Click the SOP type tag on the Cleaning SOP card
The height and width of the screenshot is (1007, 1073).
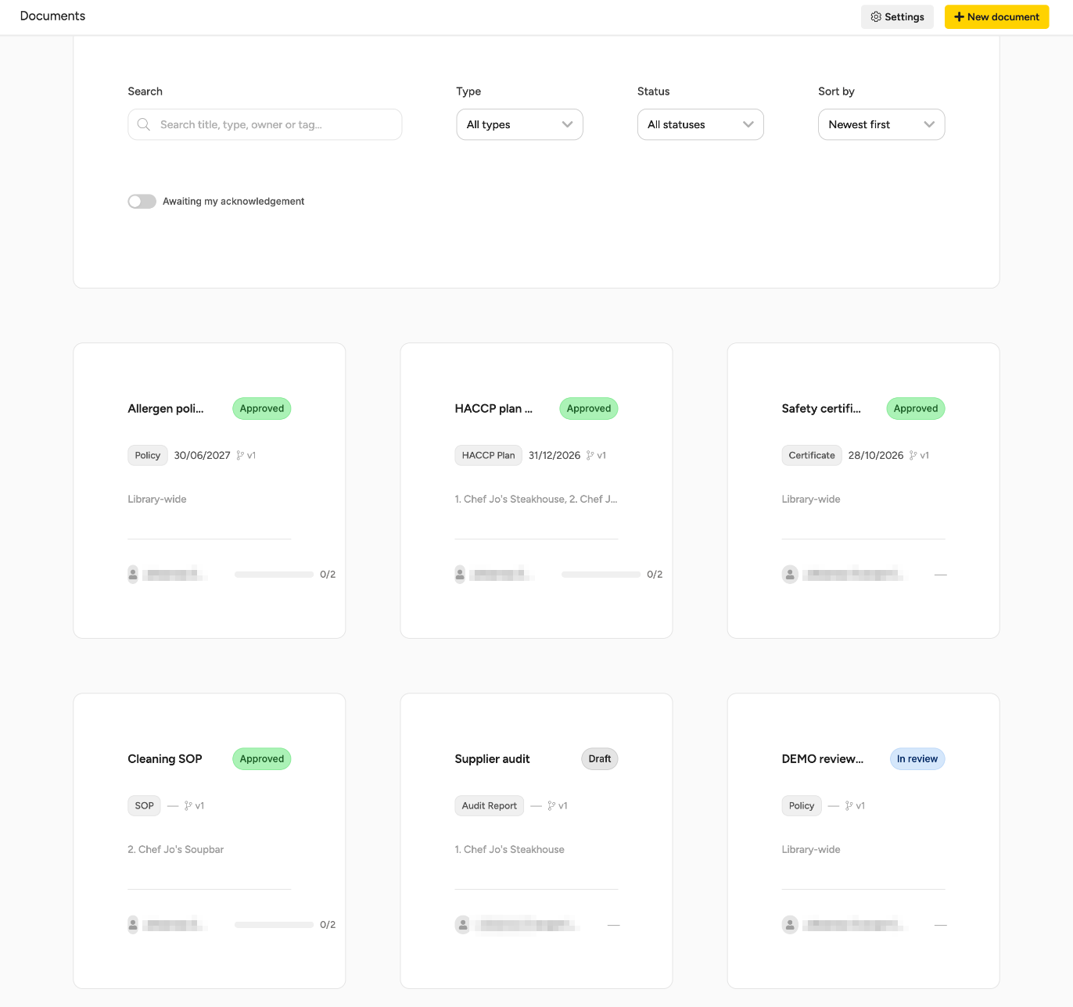point(144,805)
